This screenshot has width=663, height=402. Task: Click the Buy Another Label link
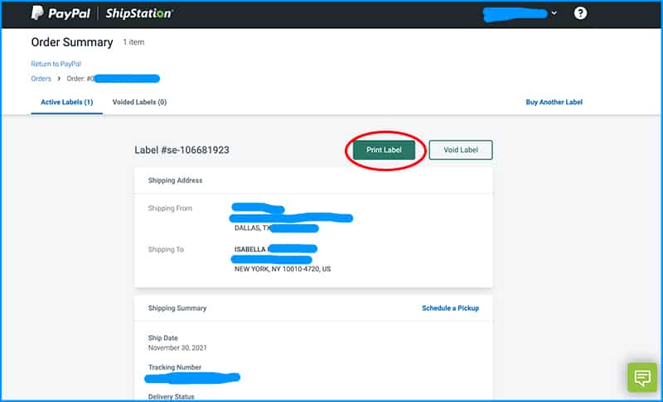554,102
